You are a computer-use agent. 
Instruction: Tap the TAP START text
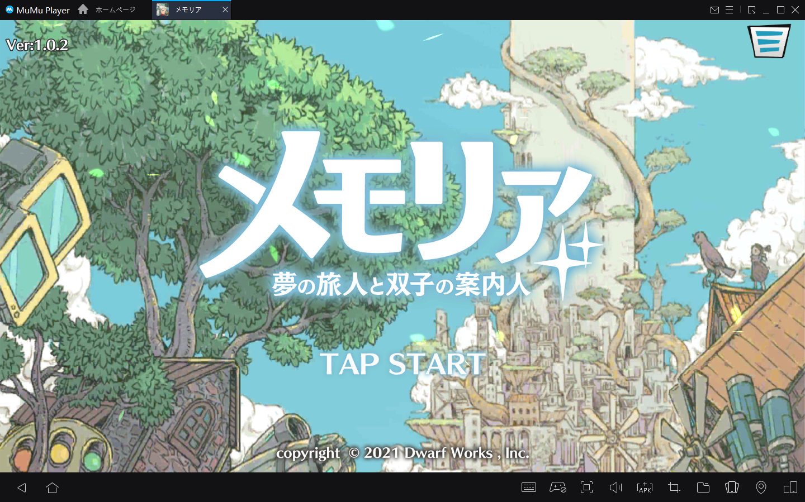pyautogui.click(x=402, y=364)
